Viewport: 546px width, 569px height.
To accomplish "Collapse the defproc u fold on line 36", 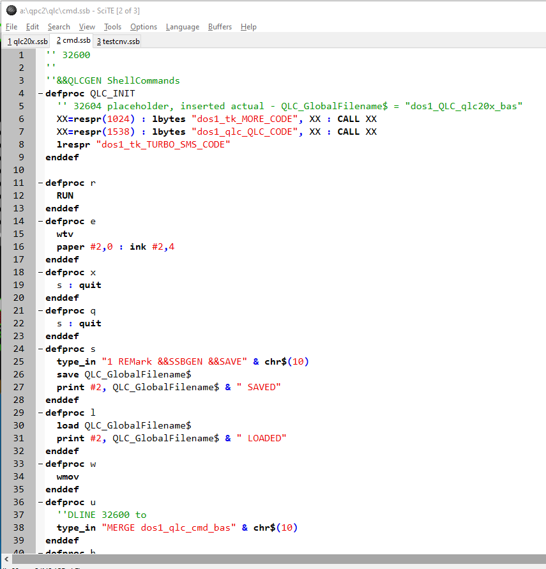I will coord(41,502).
